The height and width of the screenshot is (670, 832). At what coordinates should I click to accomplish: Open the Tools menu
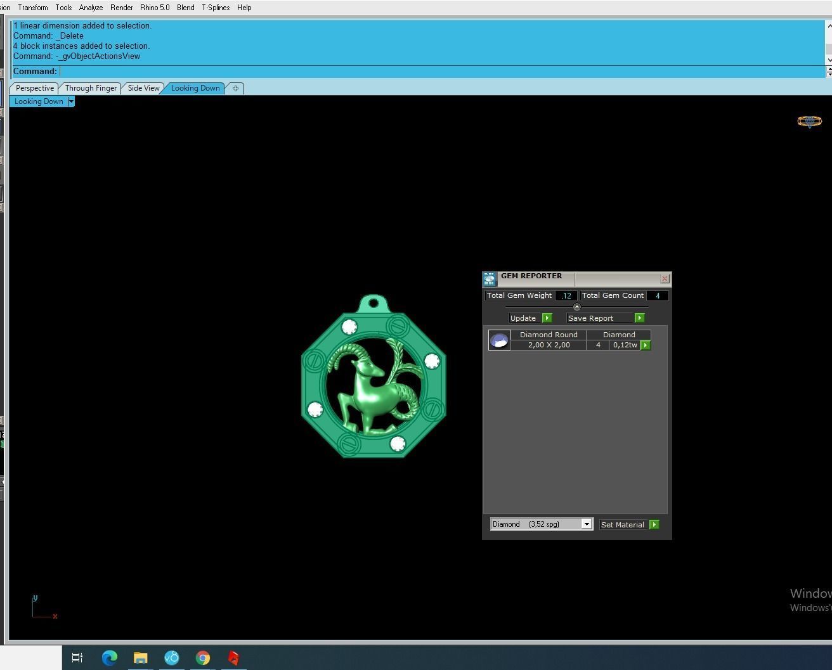63,8
